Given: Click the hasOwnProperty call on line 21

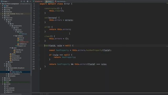Looking at the screenshot, I should tap(94, 50).
